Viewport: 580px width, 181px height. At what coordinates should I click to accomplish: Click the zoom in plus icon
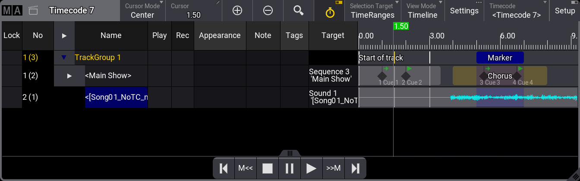click(x=237, y=11)
